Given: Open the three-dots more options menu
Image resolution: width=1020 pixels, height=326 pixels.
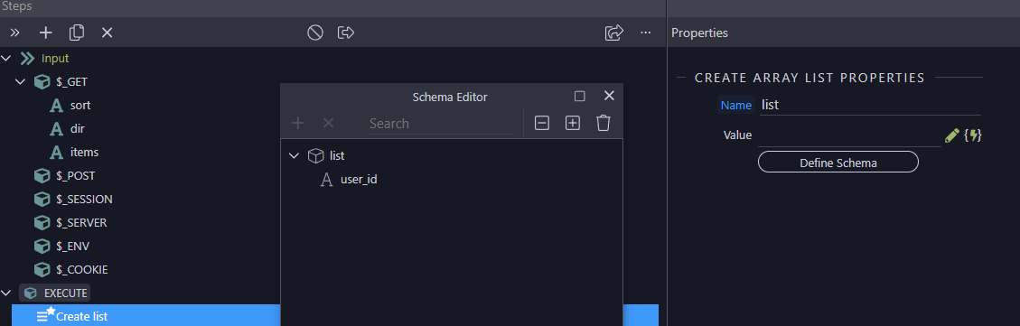Looking at the screenshot, I should [645, 33].
